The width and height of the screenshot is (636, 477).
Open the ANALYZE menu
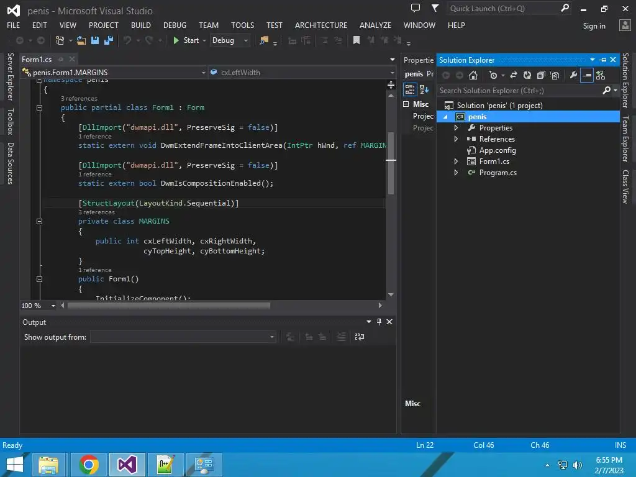[375, 25]
